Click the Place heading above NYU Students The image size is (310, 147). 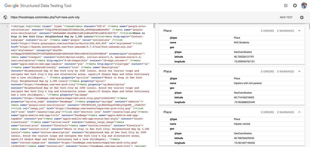167,31
